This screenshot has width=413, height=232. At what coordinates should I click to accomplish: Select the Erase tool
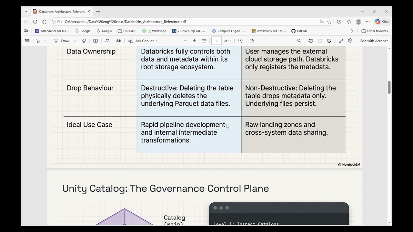pyautogui.click(x=84, y=41)
